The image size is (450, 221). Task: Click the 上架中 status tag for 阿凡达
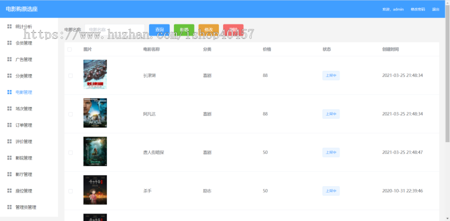point(331,114)
